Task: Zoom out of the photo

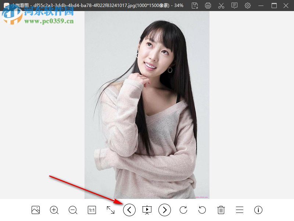Action: (x=73, y=210)
